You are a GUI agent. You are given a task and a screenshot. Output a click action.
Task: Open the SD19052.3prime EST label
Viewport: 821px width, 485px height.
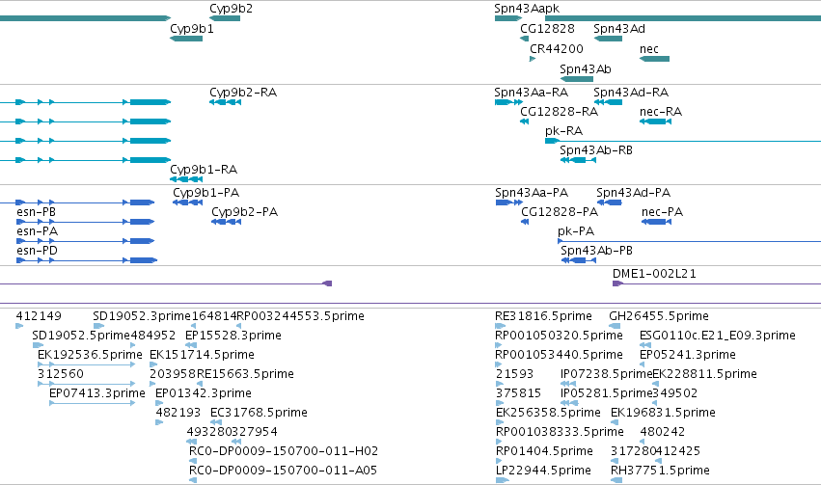pos(142,316)
